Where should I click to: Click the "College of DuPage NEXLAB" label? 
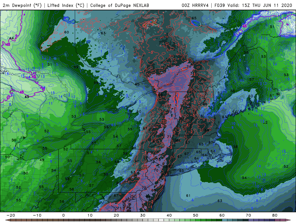click(x=120, y=5)
